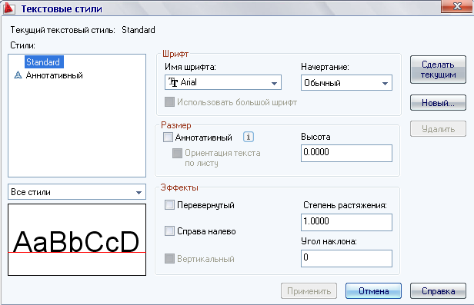Toggle the Перевернутый checkbox
This screenshot has height=305, width=474.
(x=169, y=205)
